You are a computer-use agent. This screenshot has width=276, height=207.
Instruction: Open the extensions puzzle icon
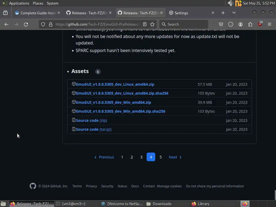tap(250, 24)
